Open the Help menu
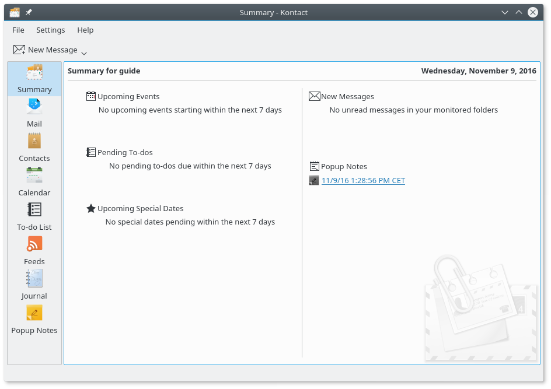Screen dimensions: 551x389 coord(85,30)
